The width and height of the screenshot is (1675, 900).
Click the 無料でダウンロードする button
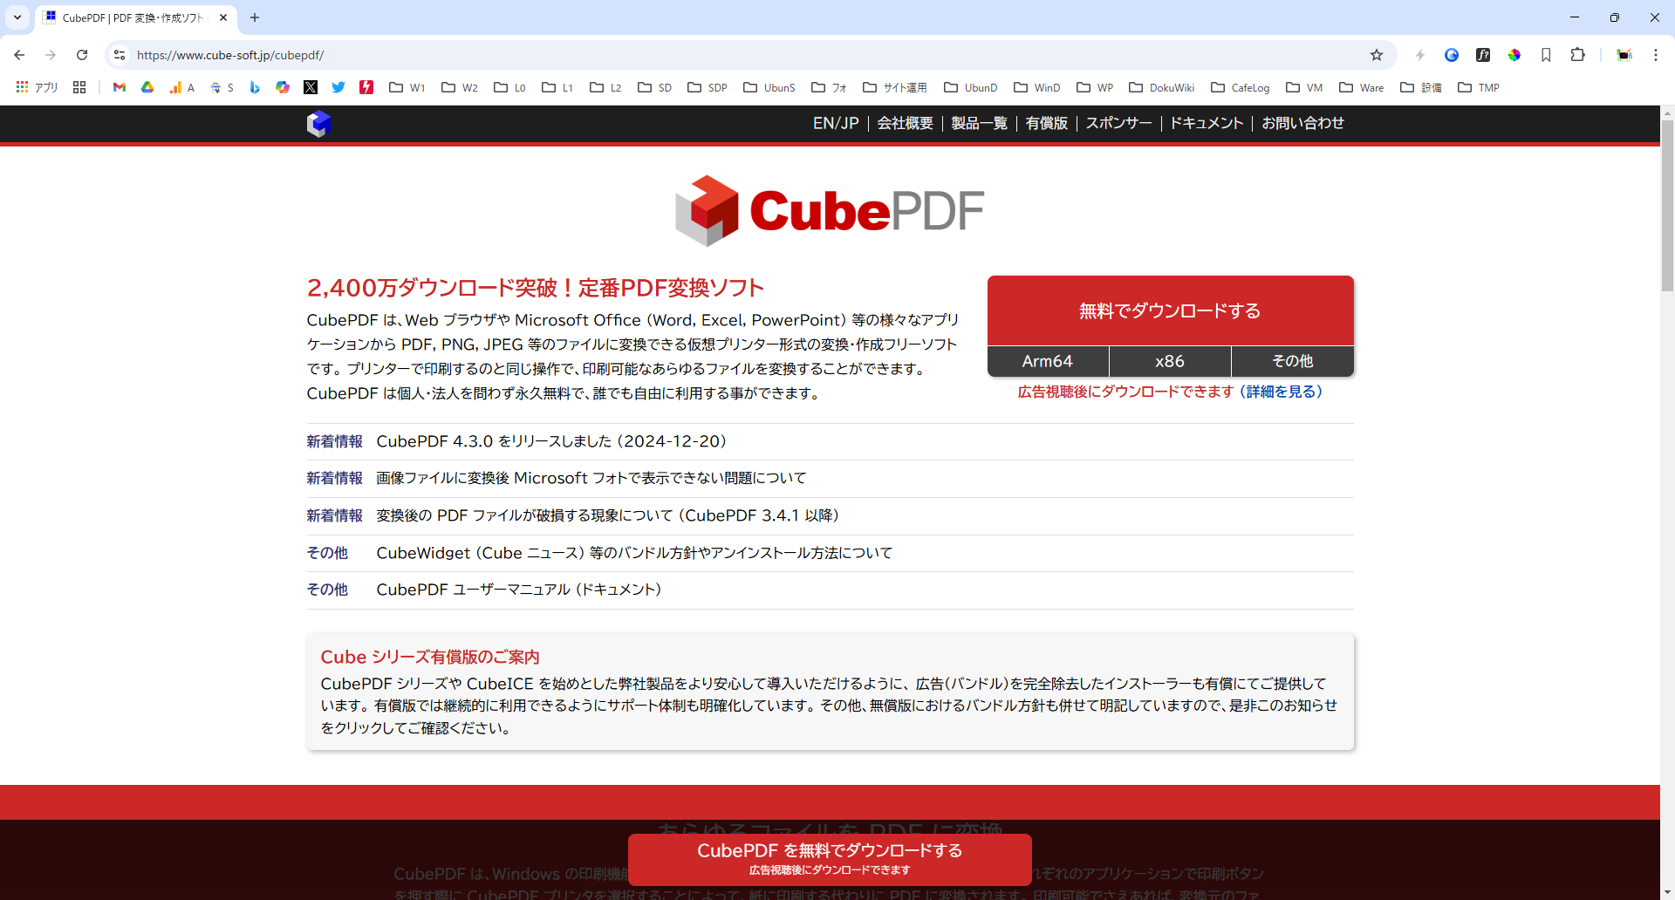click(1170, 310)
